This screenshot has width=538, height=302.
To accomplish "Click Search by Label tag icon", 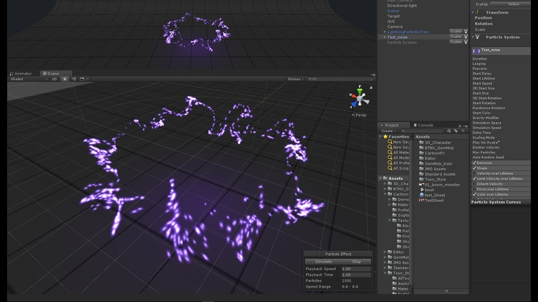I will pyautogui.click(x=456, y=131).
